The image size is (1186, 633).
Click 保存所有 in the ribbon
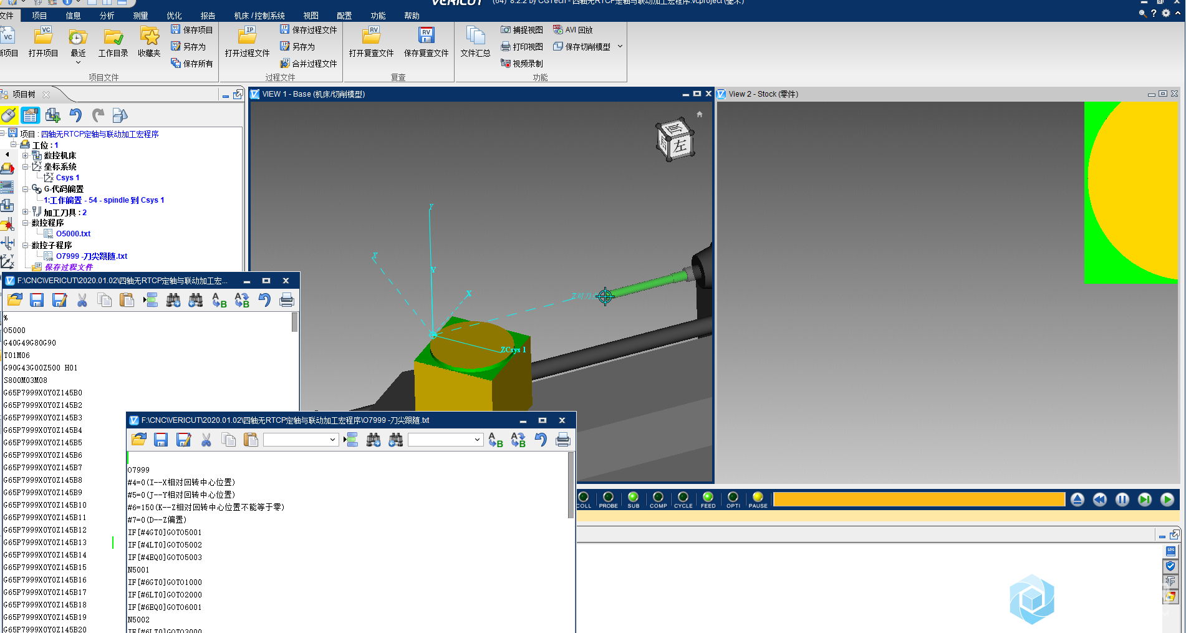point(191,64)
